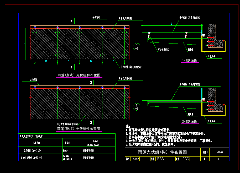This screenshot has width=240, height=173.
Task: Select the leftmost D spacing dimension
Action: pyautogui.click(x=46, y=61)
